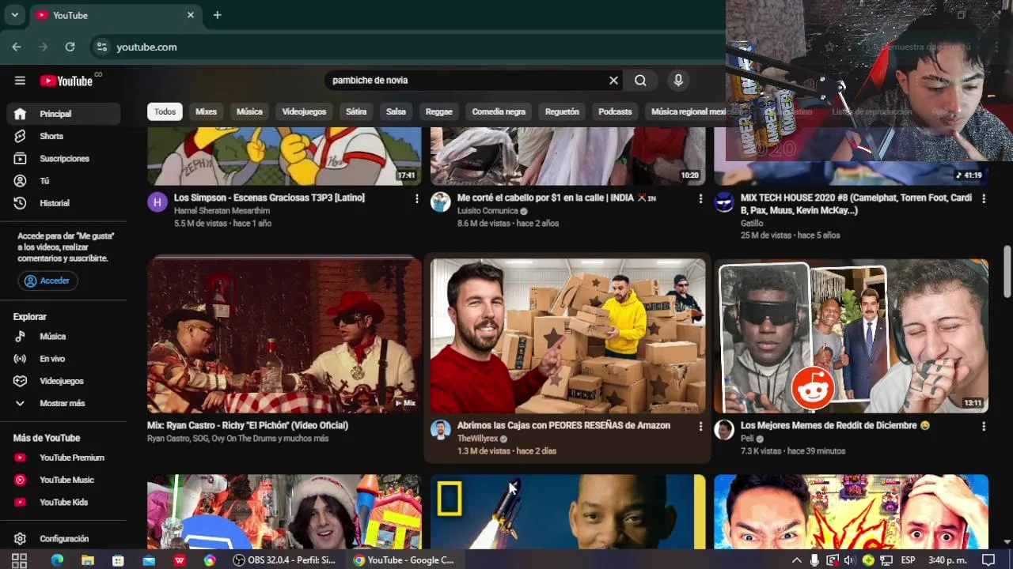1013x569 pixels.
Task: Click the YouTube logo
Action: pyautogui.click(x=66, y=81)
